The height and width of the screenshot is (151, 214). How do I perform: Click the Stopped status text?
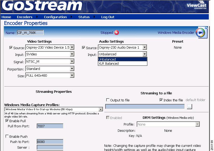pos(106,32)
